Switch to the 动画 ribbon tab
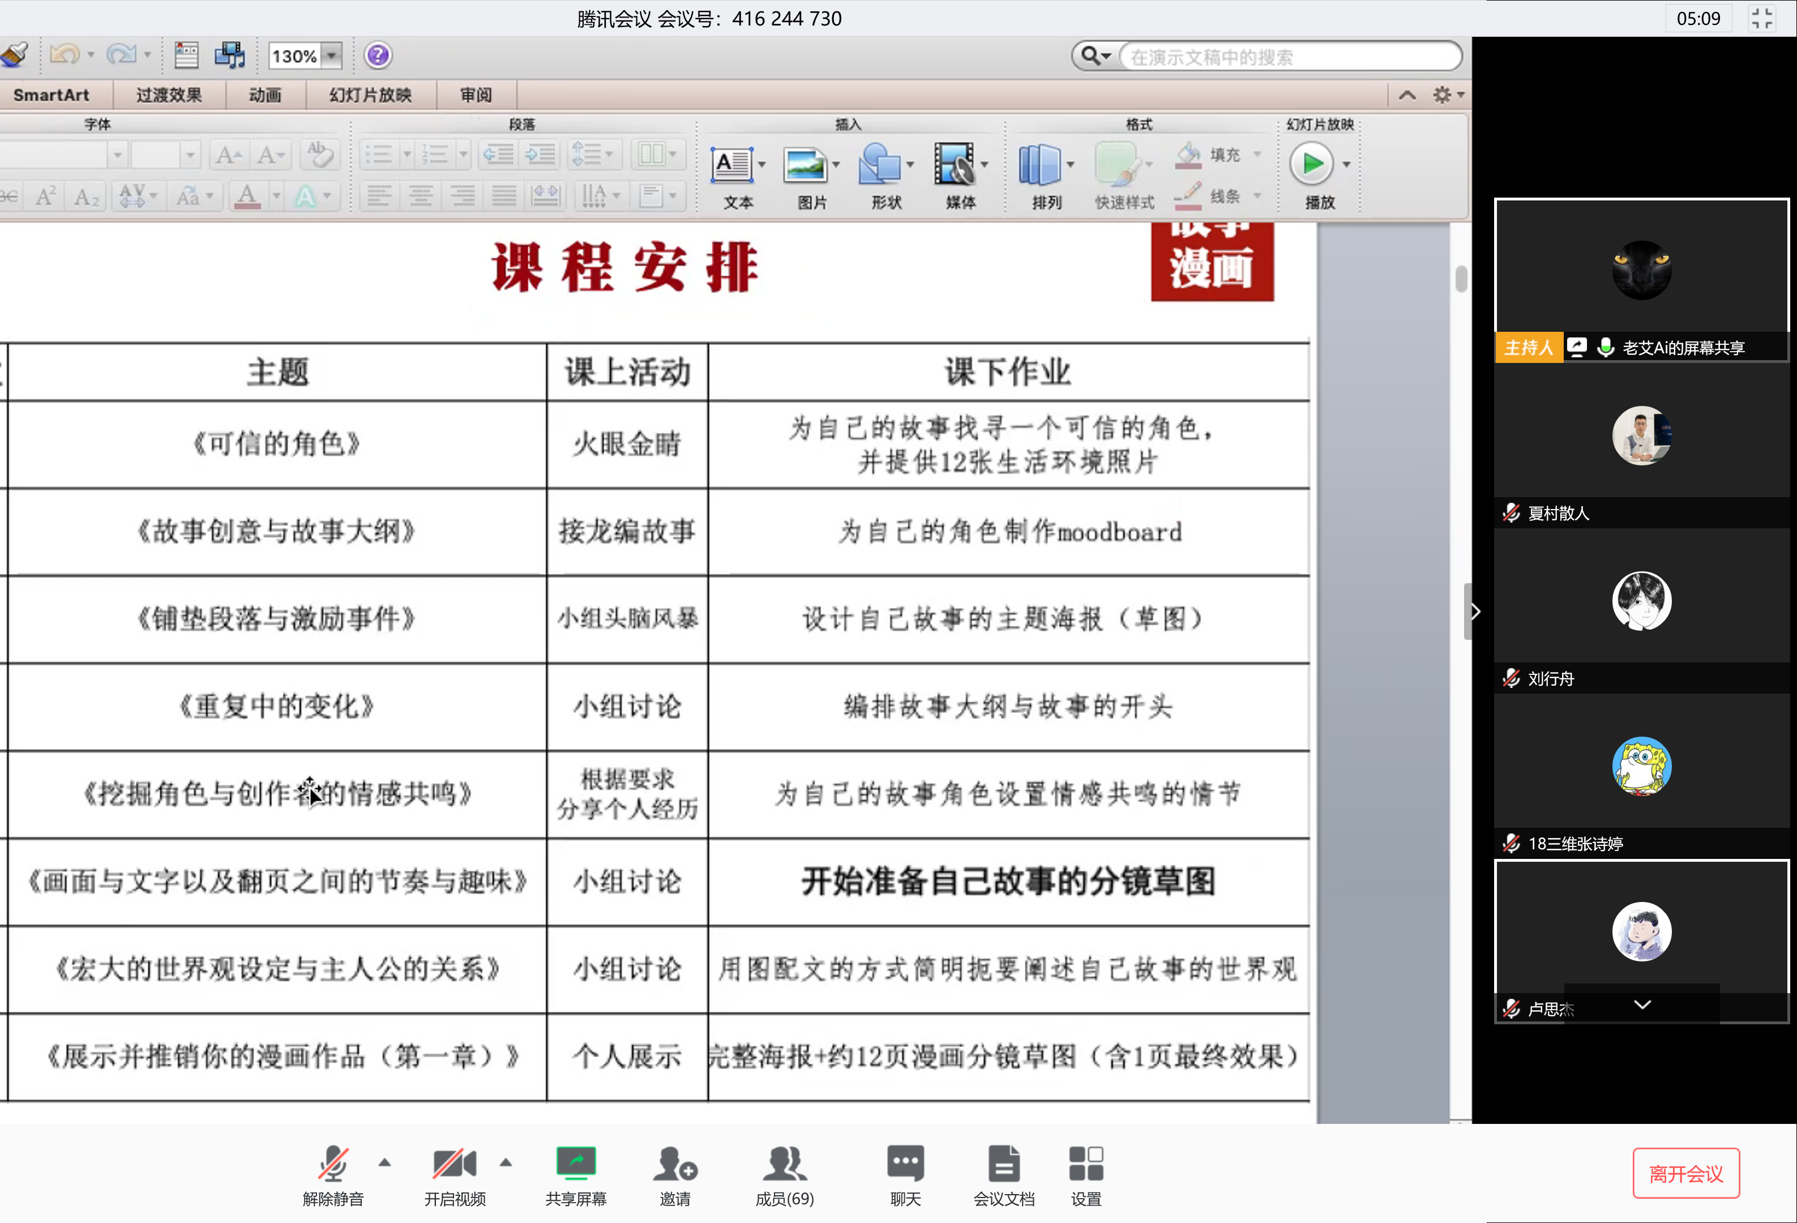This screenshot has width=1797, height=1223. [x=264, y=95]
